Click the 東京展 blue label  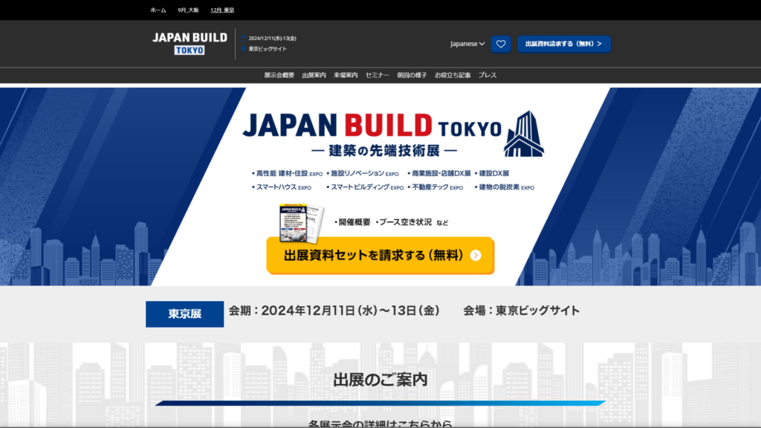pos(184,314)
